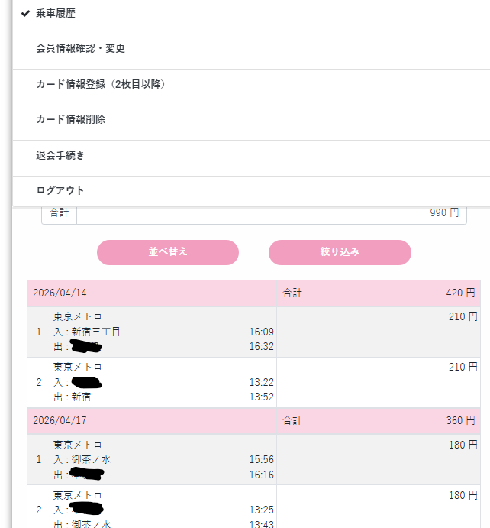Open 会員情報確認・変更 menu entry
490x528 pixels.
coord(80,49)
